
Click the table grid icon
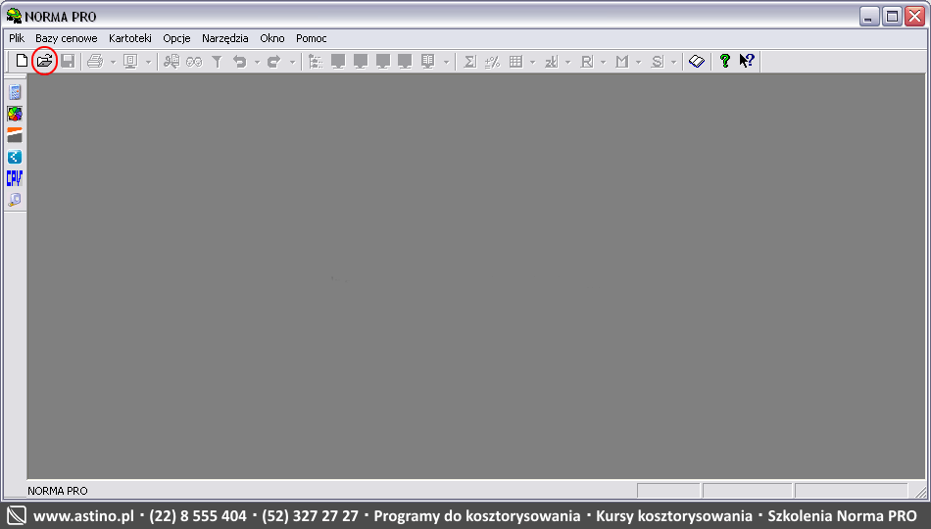click(515, 61)
